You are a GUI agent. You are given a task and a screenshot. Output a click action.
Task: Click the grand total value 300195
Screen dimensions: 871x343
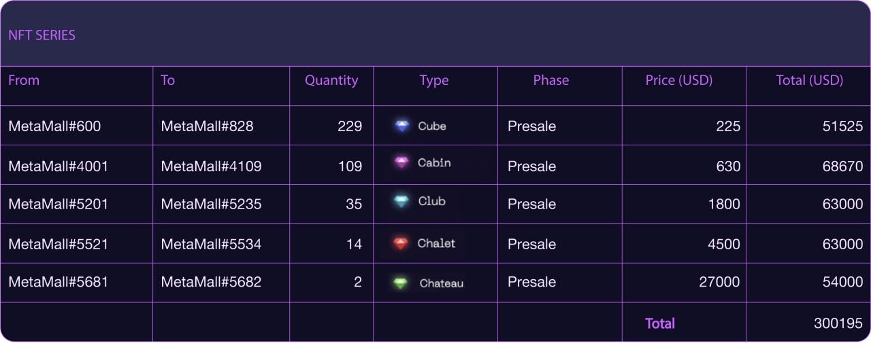click(x=838, y=323)
